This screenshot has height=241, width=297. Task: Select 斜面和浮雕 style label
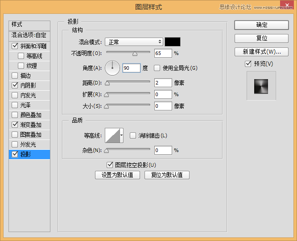point(33,46)
